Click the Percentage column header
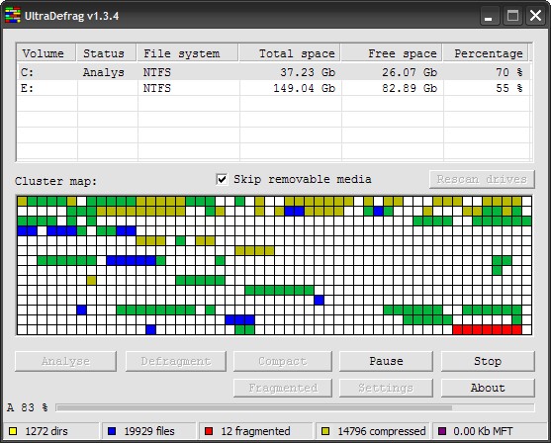This screenshot has width=551, height=443. tap(486, 53)
